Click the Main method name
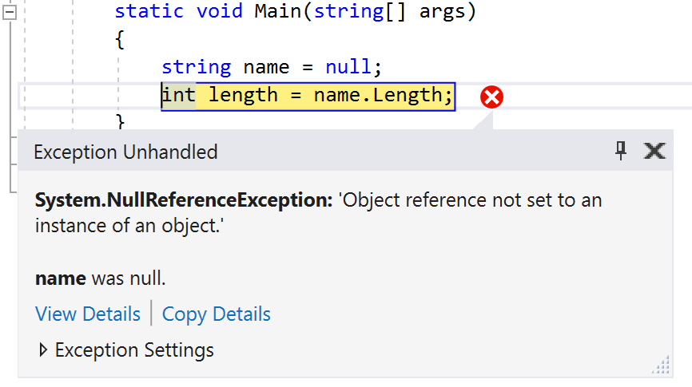 277,11
